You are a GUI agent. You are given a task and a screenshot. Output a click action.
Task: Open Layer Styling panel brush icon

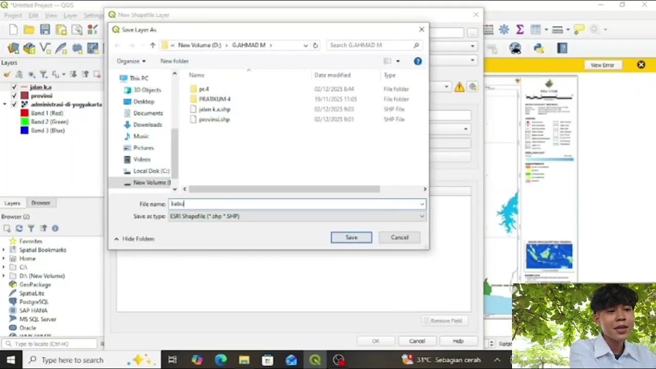[x=7, y=74]
